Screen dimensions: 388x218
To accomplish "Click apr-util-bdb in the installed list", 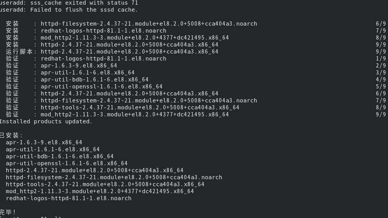I will [x=59, y=156].
